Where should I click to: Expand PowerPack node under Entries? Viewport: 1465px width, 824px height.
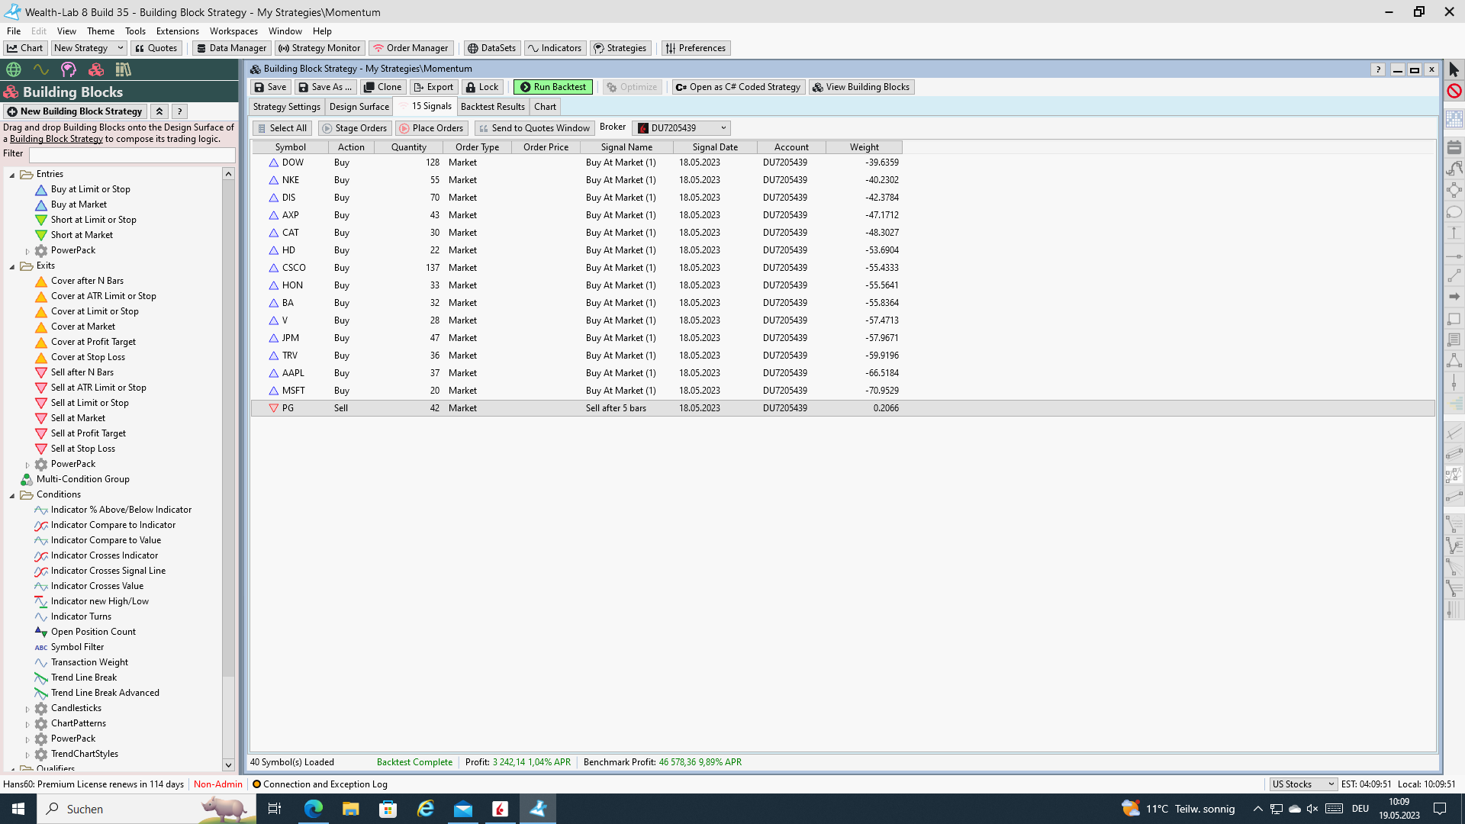pos(27,251)
